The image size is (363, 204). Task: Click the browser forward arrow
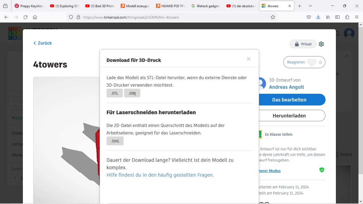[16, 17]
